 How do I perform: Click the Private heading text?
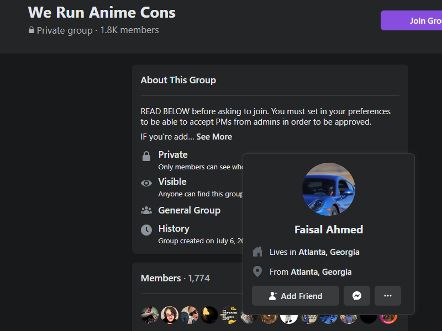coord(173,154)
